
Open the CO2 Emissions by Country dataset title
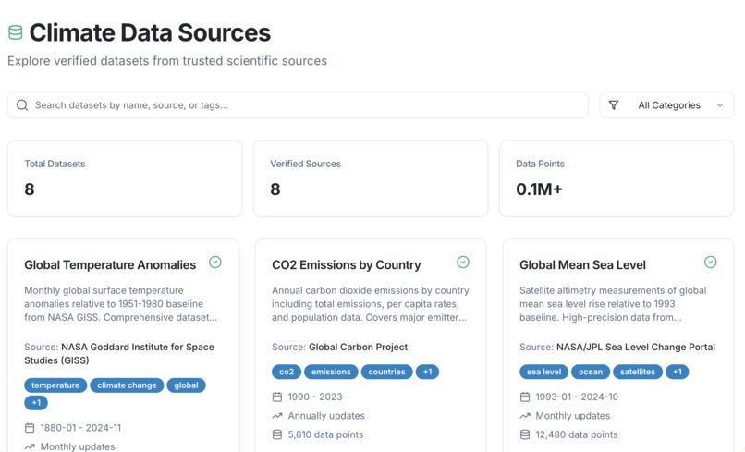coord(347,264)
